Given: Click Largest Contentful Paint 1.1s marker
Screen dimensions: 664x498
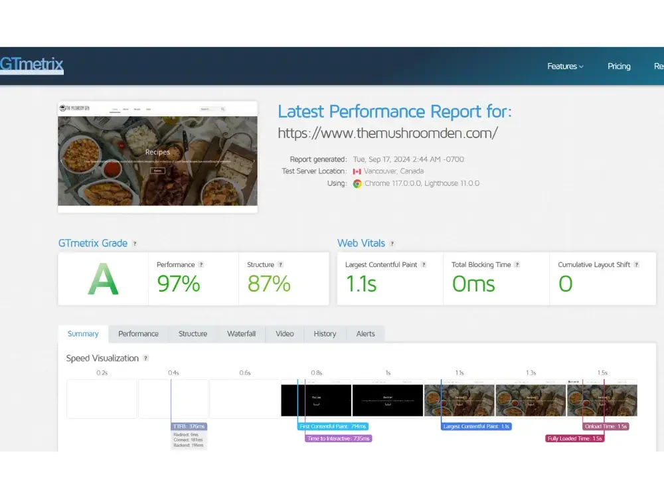Looking at the screenshot, I should click(476, 426).
